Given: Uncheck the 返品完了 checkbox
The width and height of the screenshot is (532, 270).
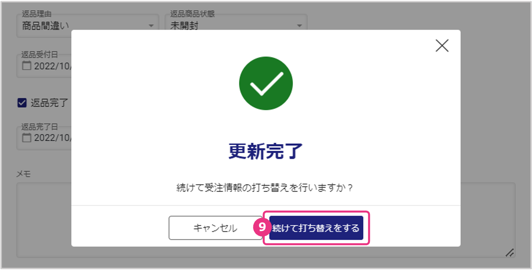Looking at the screenshot, I should click(22, 103).
